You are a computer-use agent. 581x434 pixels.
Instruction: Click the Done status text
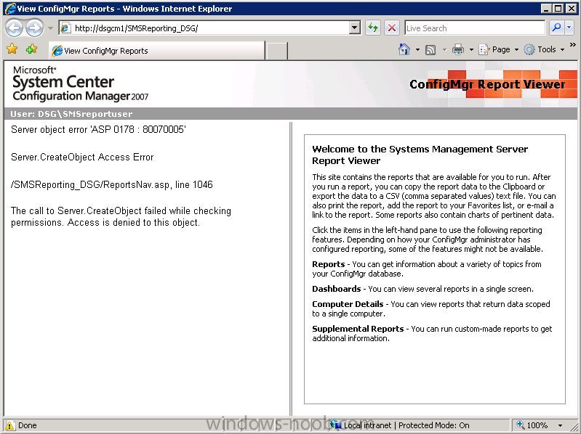pos(28,425)
